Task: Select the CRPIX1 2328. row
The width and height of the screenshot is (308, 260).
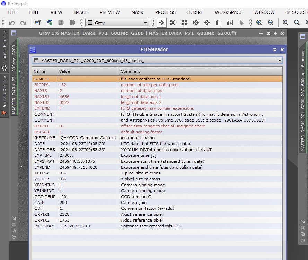Action: pyautogui.click(x=157, y=214)
